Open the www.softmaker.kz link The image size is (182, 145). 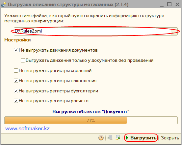tap(28, 129)
